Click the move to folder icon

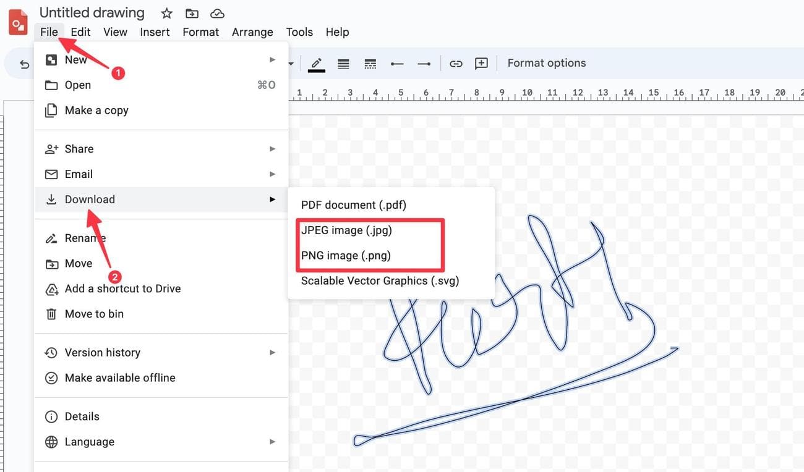pos(192,13)
